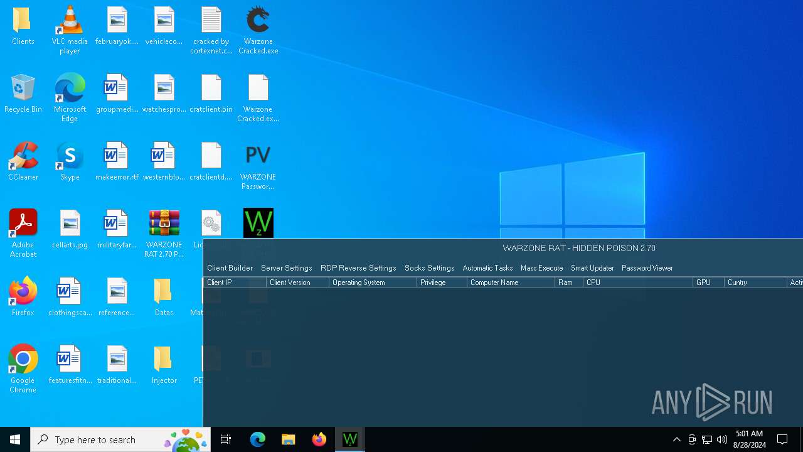Select the WARZONE Password Viewer PV icon
Screen dimensions: 803x452
(x=258, y=156)
